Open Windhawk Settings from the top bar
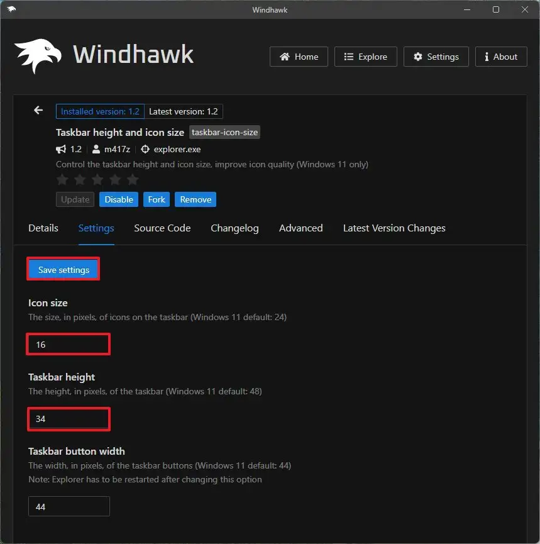Screen dimensions: 540x544 [x=436, y=57]
